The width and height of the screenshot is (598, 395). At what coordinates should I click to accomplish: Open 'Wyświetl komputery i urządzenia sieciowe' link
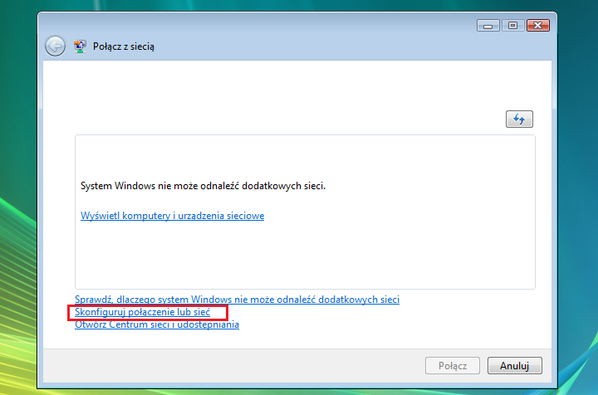[173, 216]
